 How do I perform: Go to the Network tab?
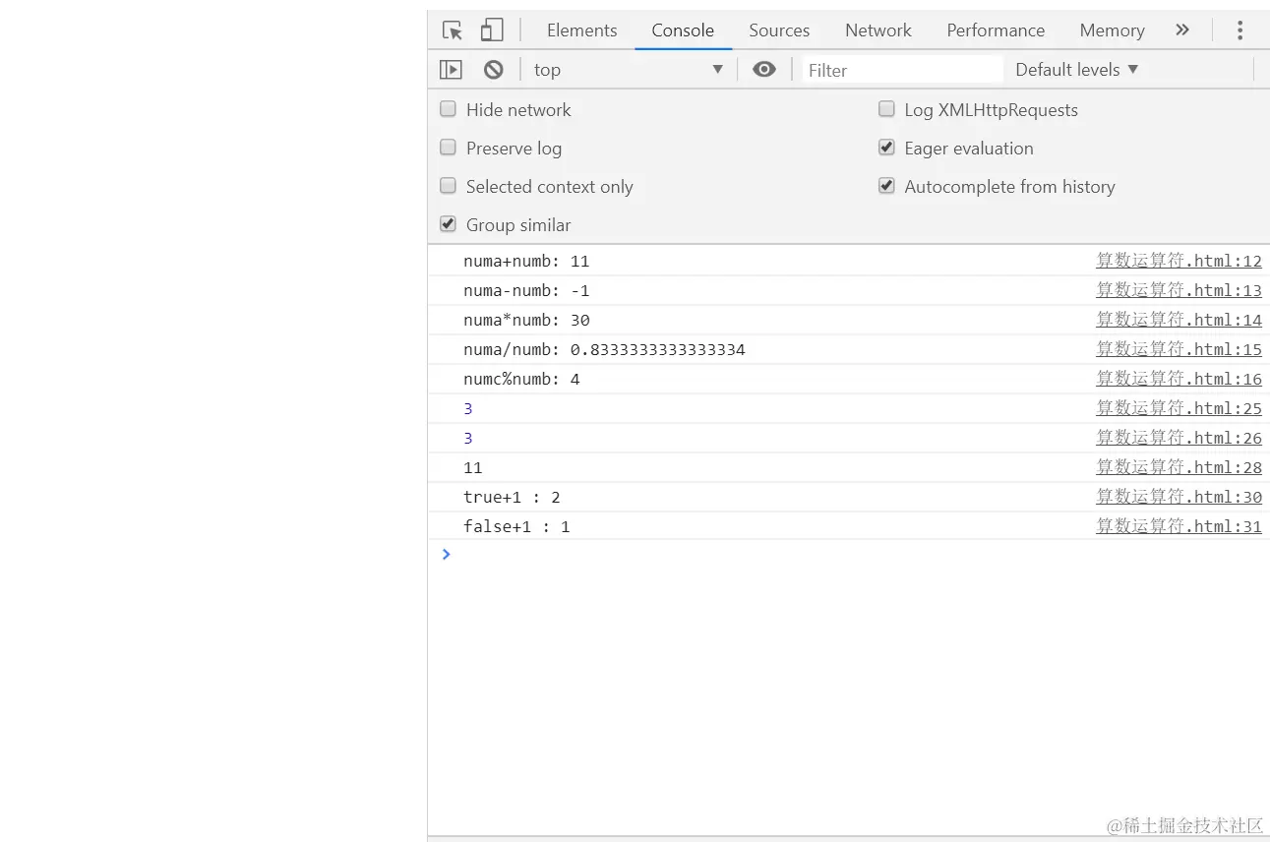pyautogui.click(x=878, y=30)
